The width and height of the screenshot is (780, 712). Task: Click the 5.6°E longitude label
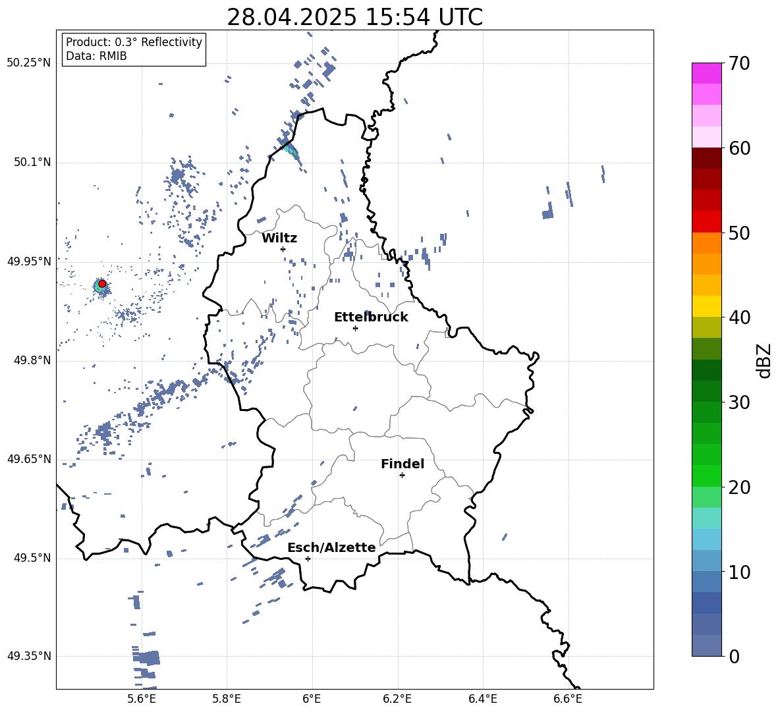[142, 699]
